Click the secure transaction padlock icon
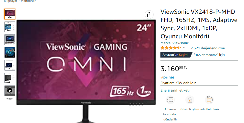 pos(190,100)
